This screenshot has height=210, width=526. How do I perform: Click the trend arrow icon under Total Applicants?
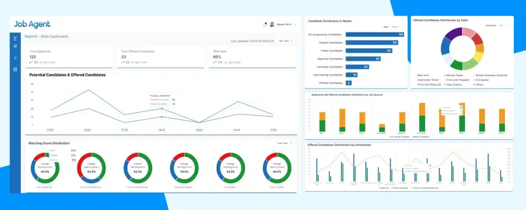coord(31,62)
